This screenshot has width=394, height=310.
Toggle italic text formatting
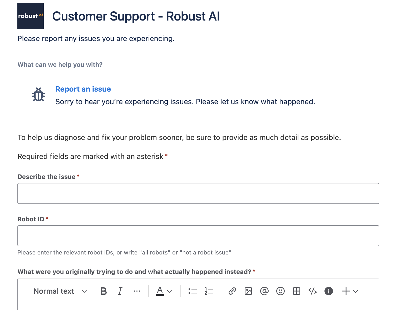point(120,291)
